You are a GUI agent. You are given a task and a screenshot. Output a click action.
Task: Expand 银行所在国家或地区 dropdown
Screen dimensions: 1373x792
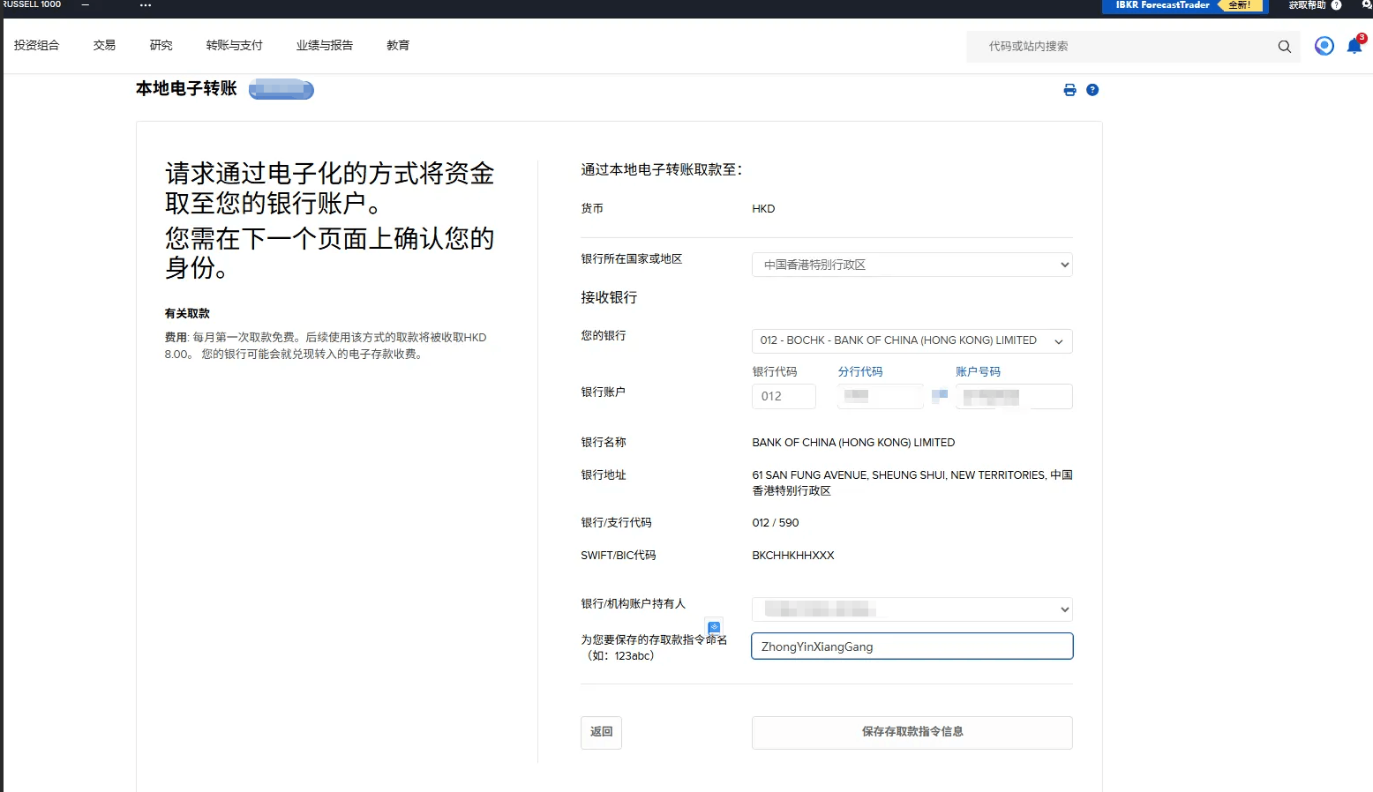(x=912, y=265)
